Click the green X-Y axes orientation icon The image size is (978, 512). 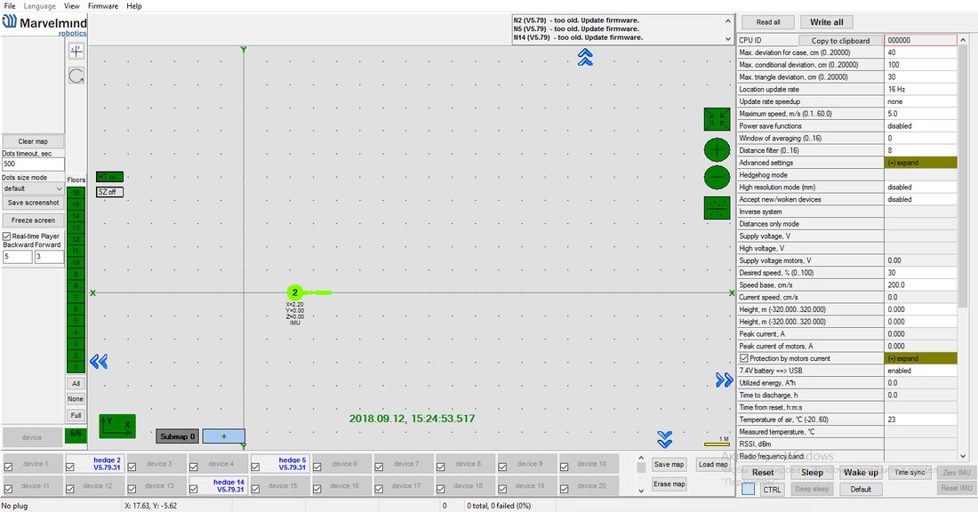pyautogui.click(x=117, y=426)
